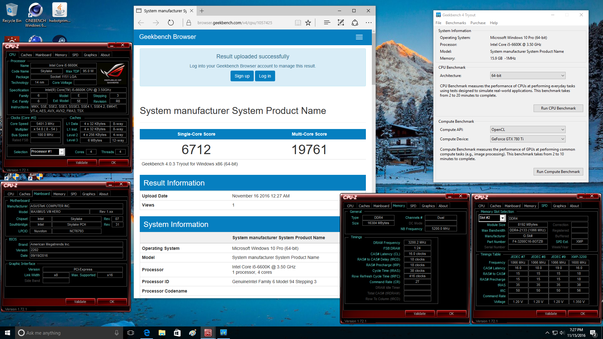The image size is (603, 339).
Task: Open the ROG CPU-Z taskbar icon
Action: pos(208,333)
